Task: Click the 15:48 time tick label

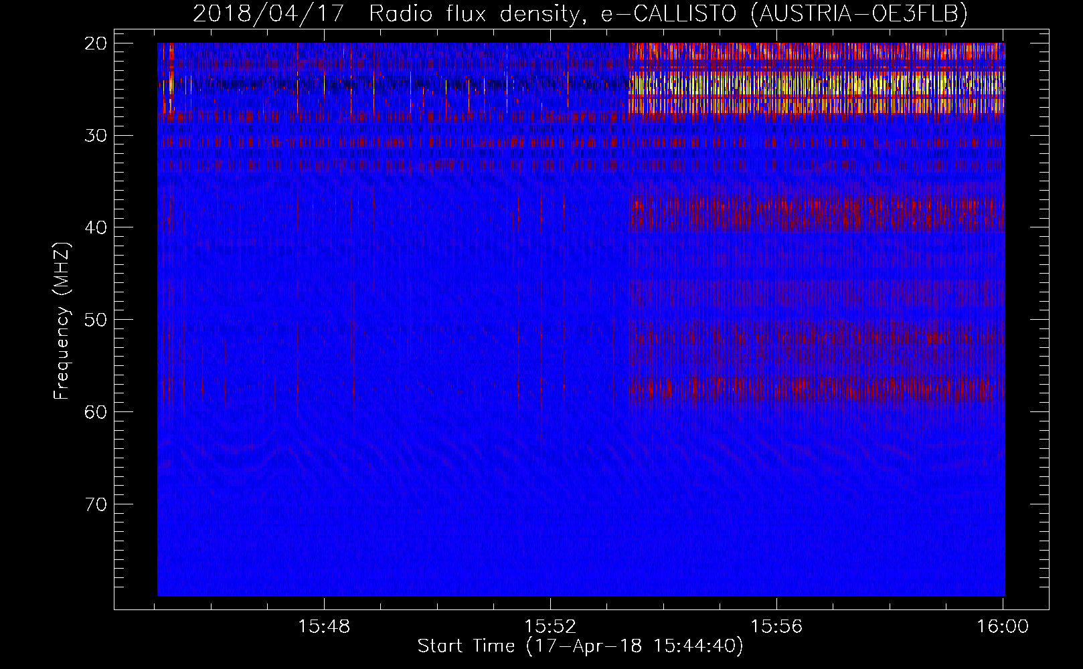Action: pyautogui.click(x=324, y=627)
